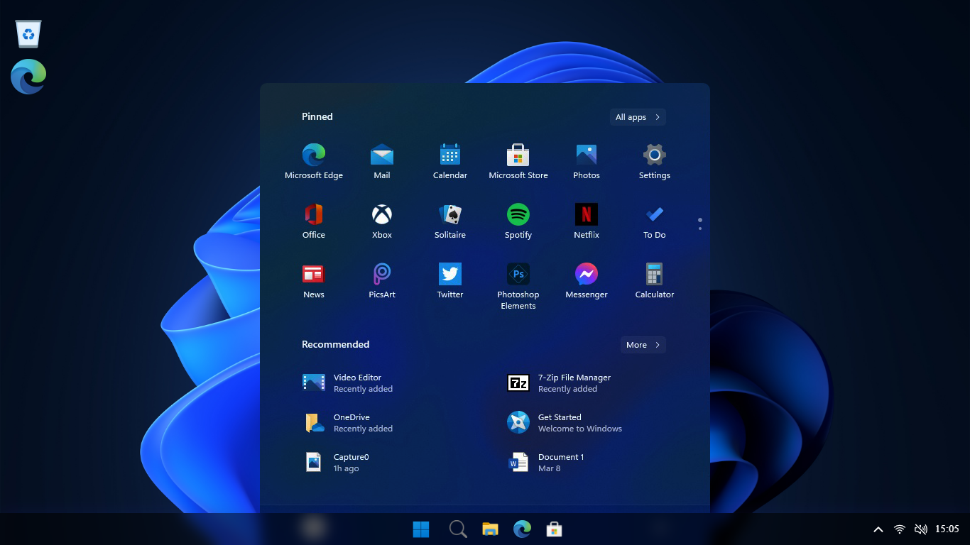Launch the Photos app
Screen dimensions: 970x545
coord(587,162)
